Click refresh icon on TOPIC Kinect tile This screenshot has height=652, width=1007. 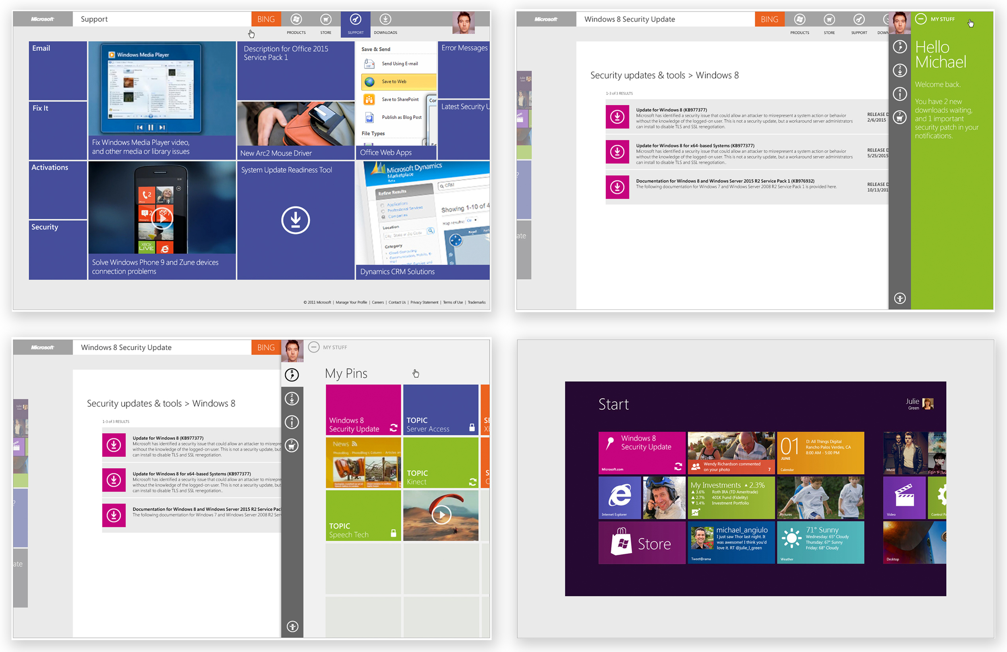click(x=472, y=482)
